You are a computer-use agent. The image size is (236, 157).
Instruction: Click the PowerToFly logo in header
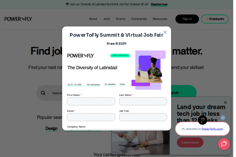(x=18, y=19)
